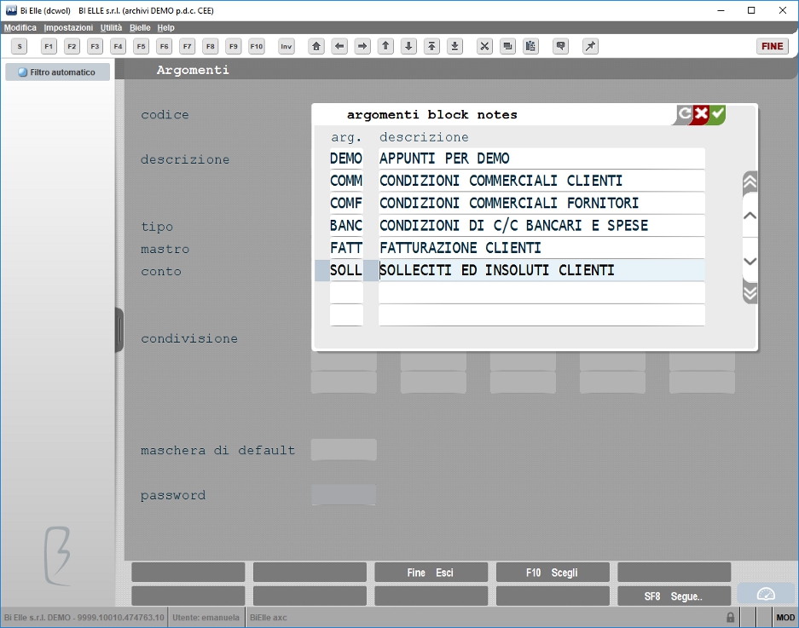Screen dimensions: 799x628
Task: Click the Fine Esci button
Action: (x=431, y=573)
